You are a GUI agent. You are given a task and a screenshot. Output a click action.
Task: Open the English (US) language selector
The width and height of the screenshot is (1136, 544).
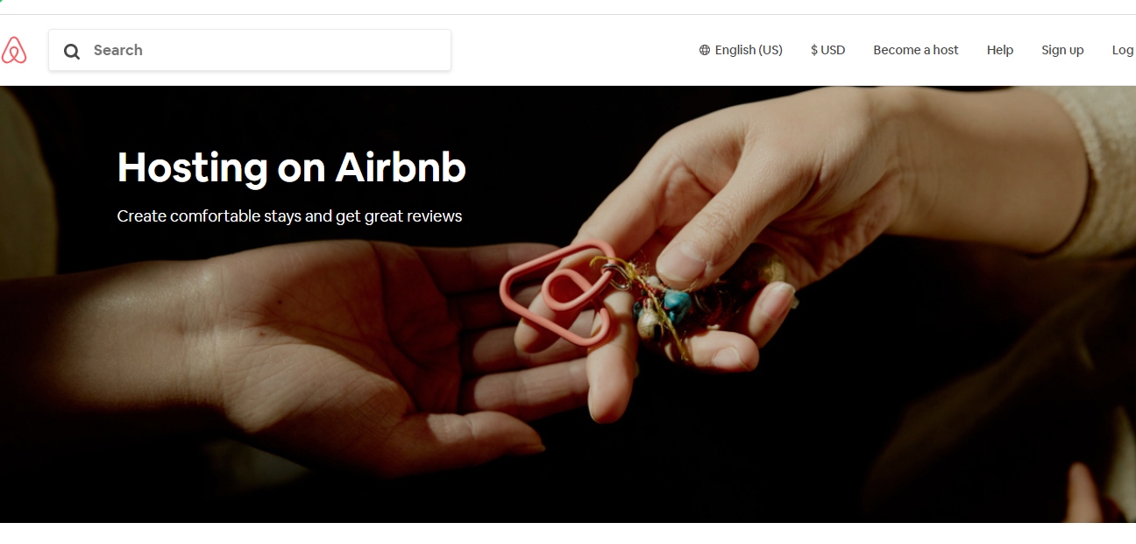tap(741, 50)
